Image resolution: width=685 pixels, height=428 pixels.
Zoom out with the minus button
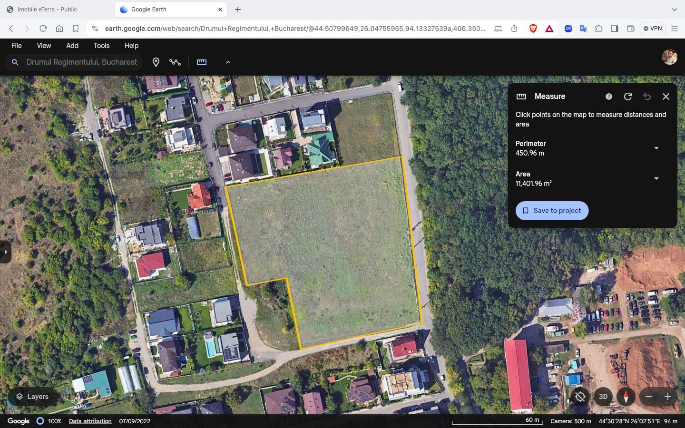[648, 397]
